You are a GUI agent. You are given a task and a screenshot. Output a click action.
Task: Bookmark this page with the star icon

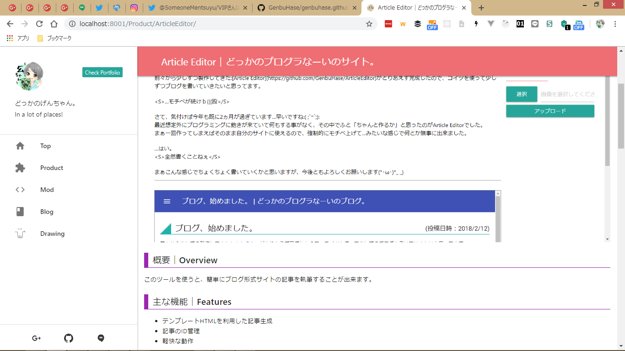point(369,24)
